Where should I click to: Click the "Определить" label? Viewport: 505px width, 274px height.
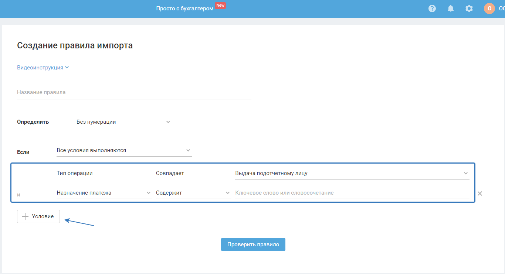(x=33, y=122)
